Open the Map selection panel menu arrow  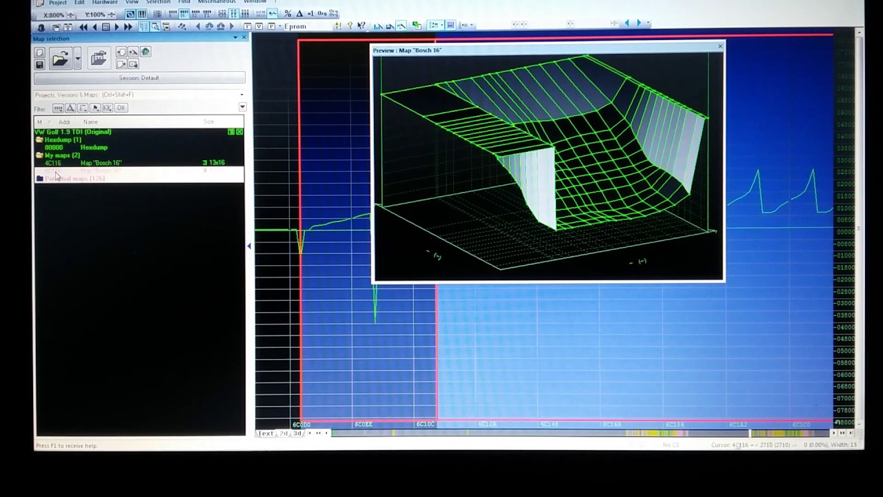(235, 38)
